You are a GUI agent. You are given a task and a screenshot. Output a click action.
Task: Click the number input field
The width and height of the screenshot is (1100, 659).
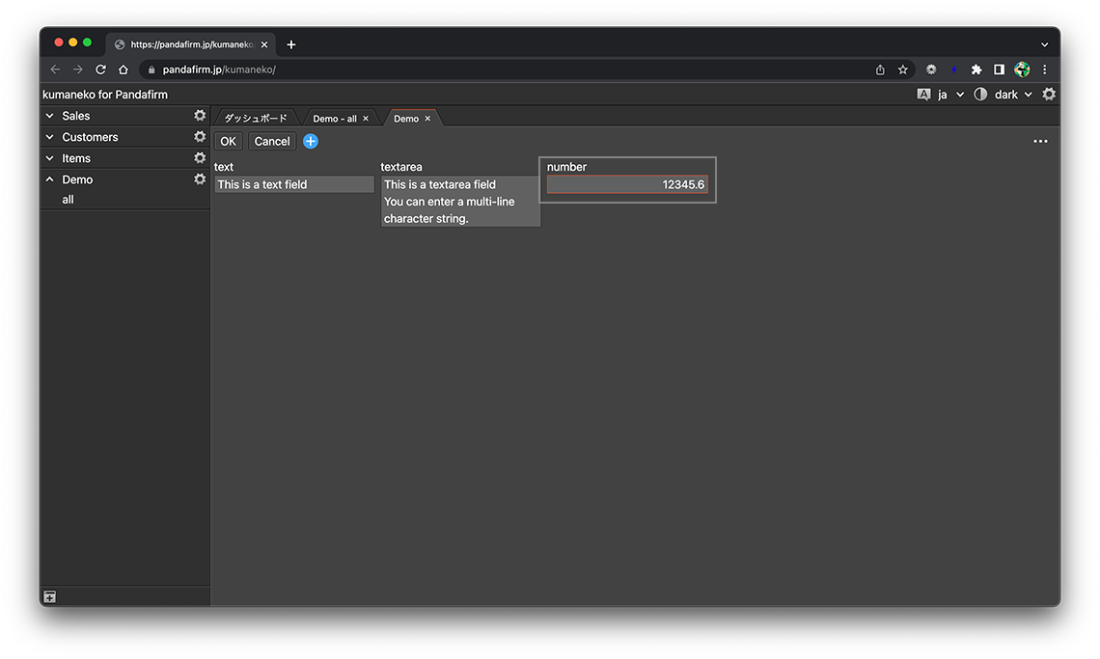[627, 184]
